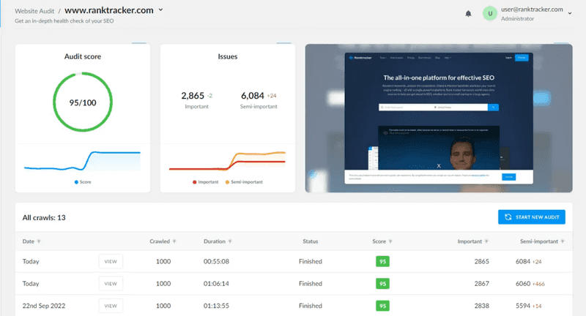Expand the account menu chevron

click(x=570, y=13)
